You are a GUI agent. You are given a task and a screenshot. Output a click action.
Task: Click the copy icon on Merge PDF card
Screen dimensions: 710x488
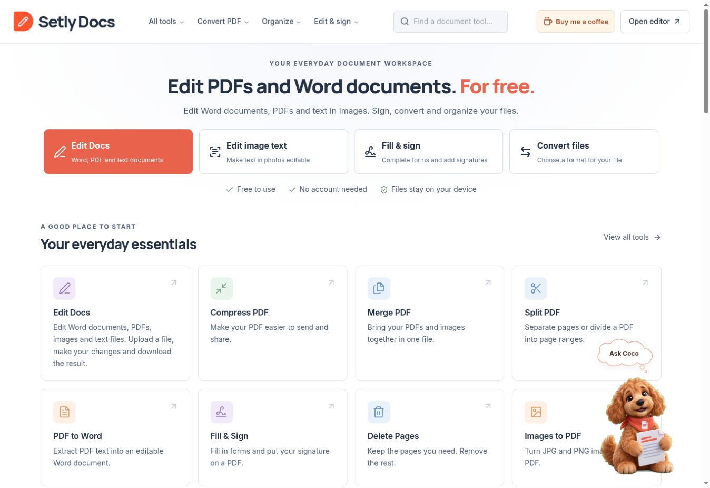[x=379, y=288]
